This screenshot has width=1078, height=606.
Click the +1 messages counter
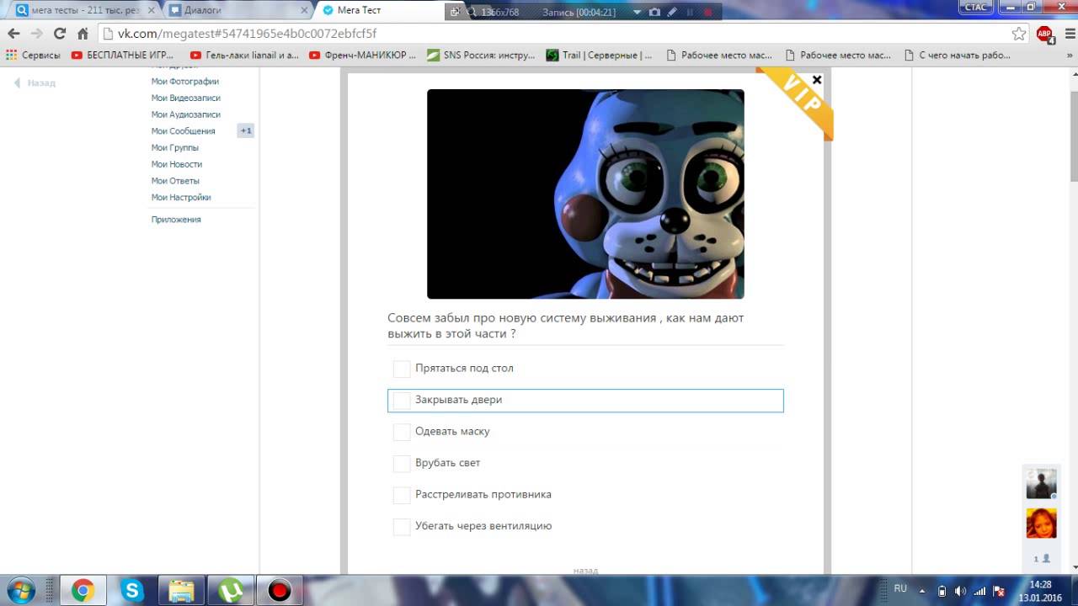tap(246, 131)
